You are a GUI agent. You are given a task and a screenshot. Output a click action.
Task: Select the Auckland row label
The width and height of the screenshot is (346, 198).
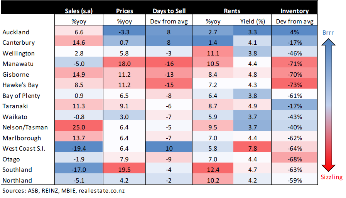pos(16,32)
